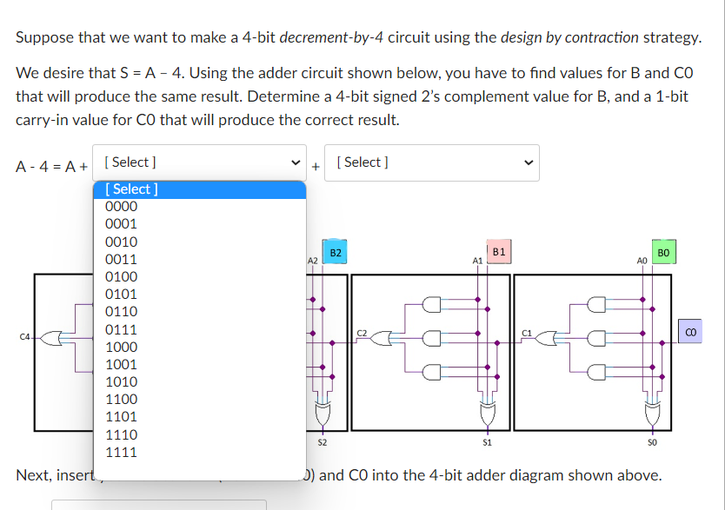The width and height of the screenshot is (725, 510).
Task: Pick 0100 from the binary options
Action: [x=123, y=276]
